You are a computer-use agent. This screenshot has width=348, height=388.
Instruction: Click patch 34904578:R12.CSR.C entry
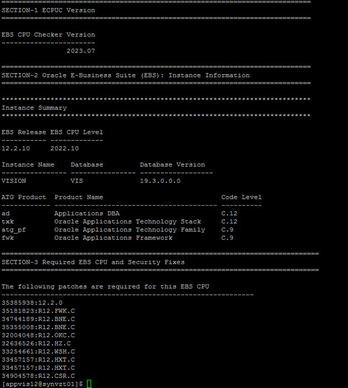click(38, 376)
